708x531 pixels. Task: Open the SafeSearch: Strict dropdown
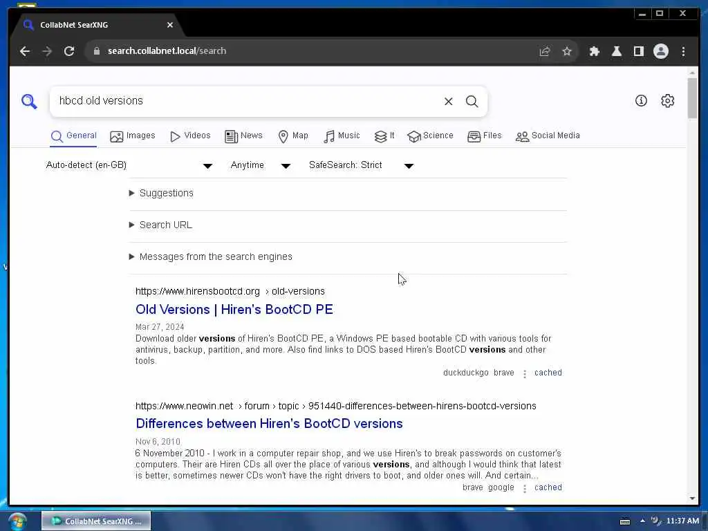pos(361,165)
